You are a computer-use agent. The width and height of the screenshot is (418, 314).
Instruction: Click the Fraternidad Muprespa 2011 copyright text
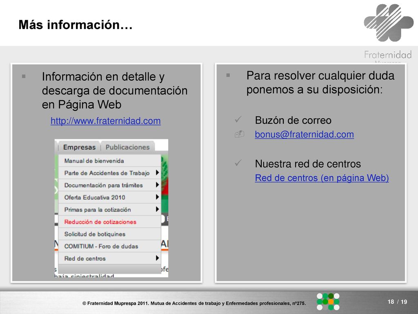194,303
